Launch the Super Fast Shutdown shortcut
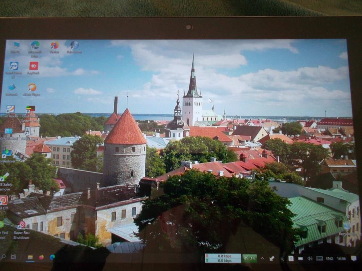The image size is (362, 271). click(x=21, y=231)
